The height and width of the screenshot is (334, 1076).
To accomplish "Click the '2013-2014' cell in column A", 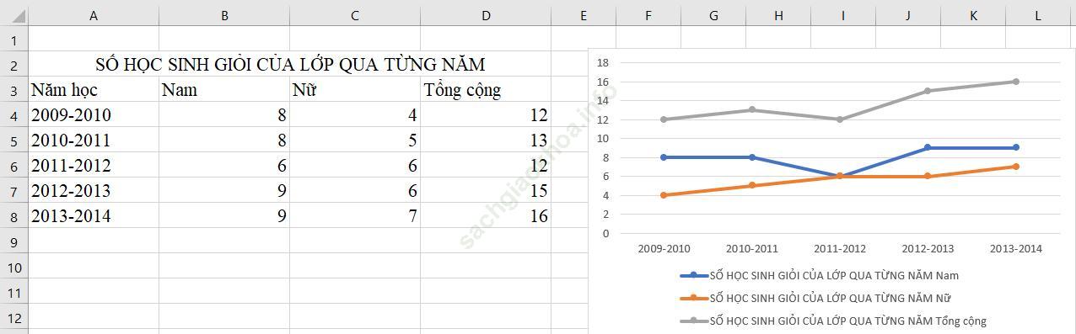I will pyautogui.click(x=93, y=215).
